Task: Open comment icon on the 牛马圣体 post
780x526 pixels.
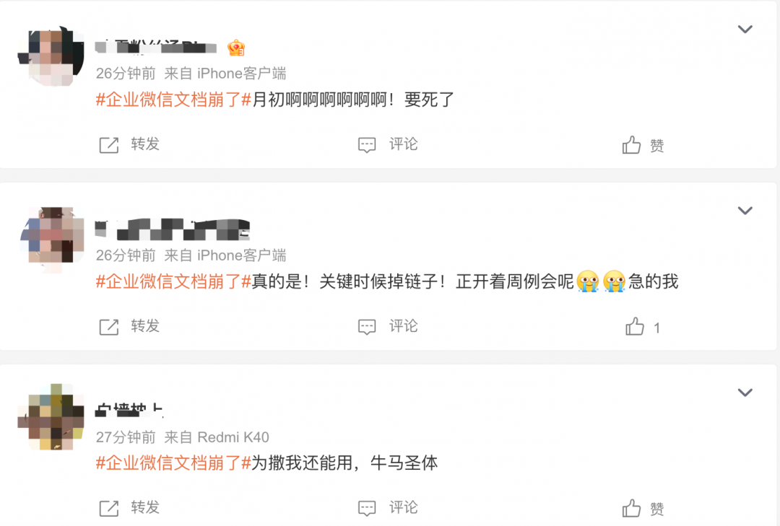Action: pyautogui.click(x=367, y=509)
